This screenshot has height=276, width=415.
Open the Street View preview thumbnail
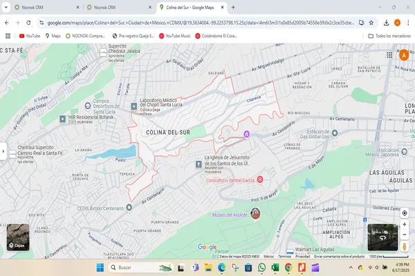(x=382, y=237)
